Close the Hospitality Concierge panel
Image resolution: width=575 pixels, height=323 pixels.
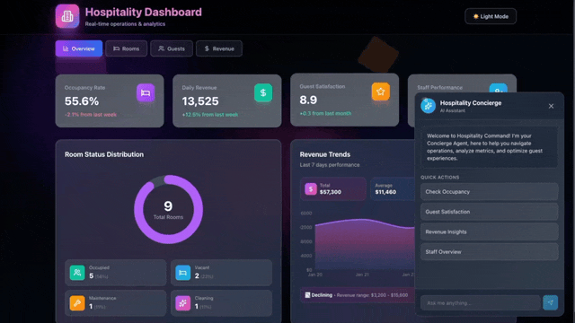551,106
